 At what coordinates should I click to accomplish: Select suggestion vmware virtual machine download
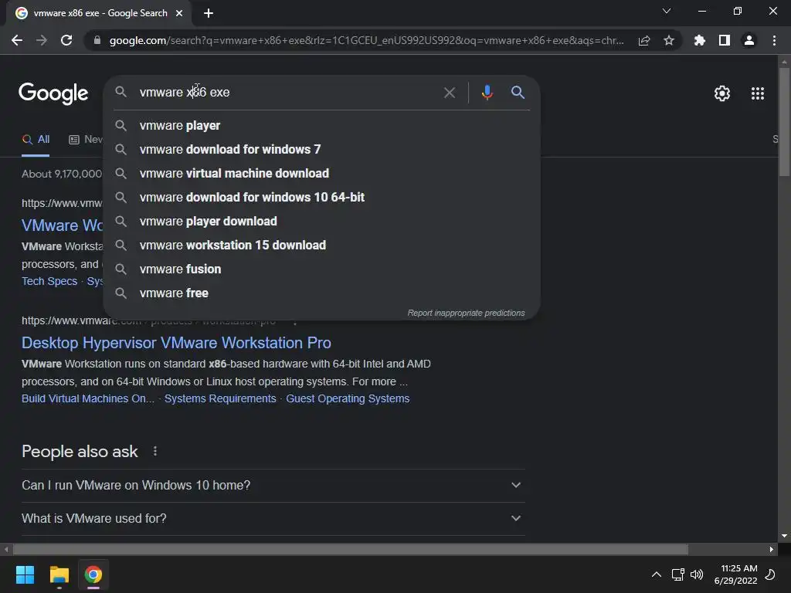coord(321,174)
